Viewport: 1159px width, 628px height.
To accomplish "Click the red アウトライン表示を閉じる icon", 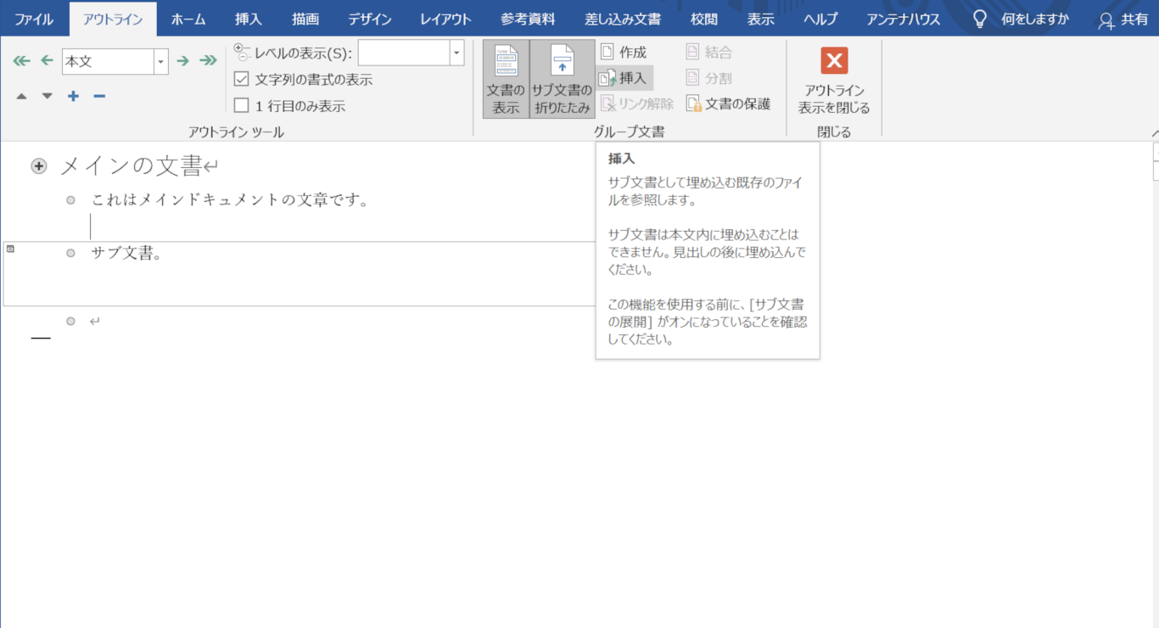I will (x=833, y=60).
